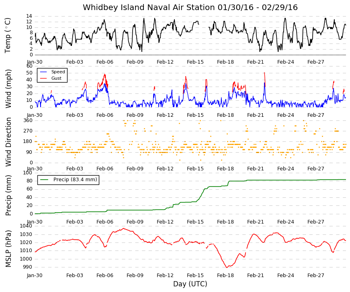
Task: Click Feb-06 tick under the temperature chart
Action: 105,62
